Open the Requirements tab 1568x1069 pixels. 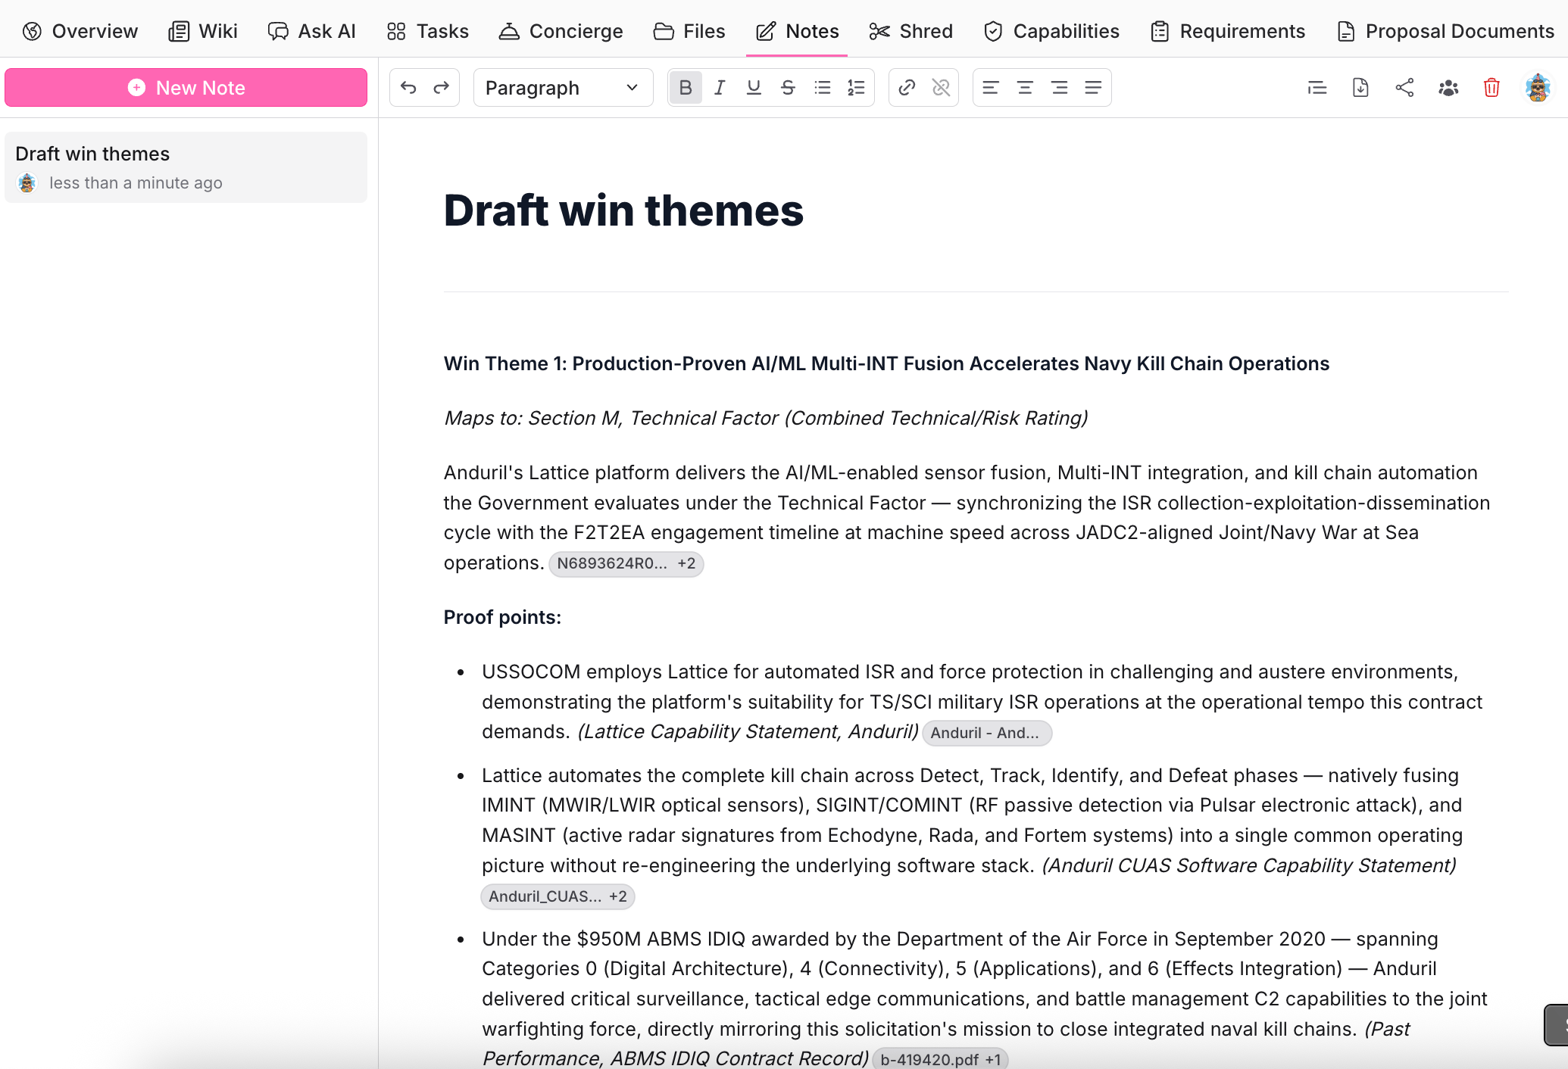pyautogui.click(x=1228, y=31)
